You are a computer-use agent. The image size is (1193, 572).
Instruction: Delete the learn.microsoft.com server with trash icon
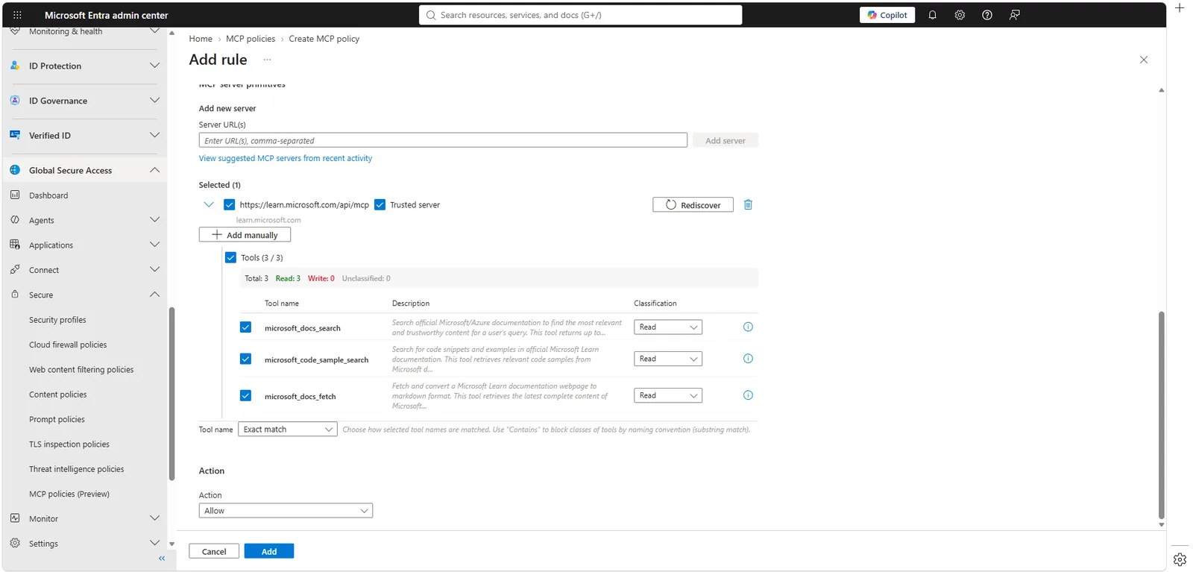[x=748, y=204]
